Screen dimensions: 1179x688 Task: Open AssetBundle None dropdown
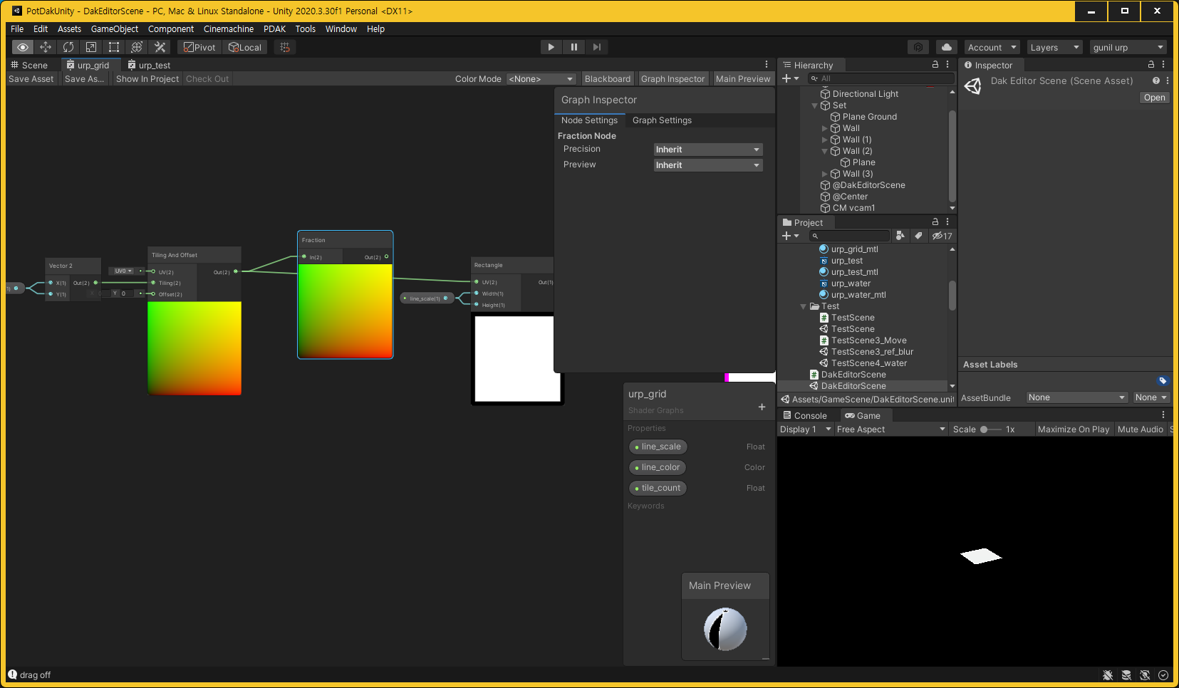(1077, 397)
